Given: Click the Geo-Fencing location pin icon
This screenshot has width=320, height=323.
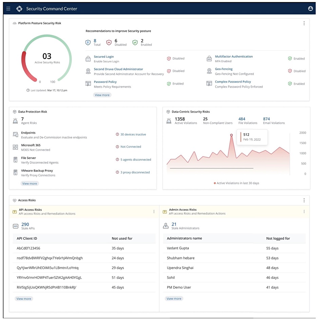Looking at the screenshot, I should (209, 71).
